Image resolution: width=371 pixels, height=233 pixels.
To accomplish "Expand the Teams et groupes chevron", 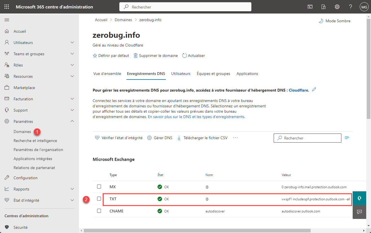I will click(72, 54).
